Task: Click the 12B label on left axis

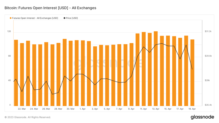Action: 9,31
